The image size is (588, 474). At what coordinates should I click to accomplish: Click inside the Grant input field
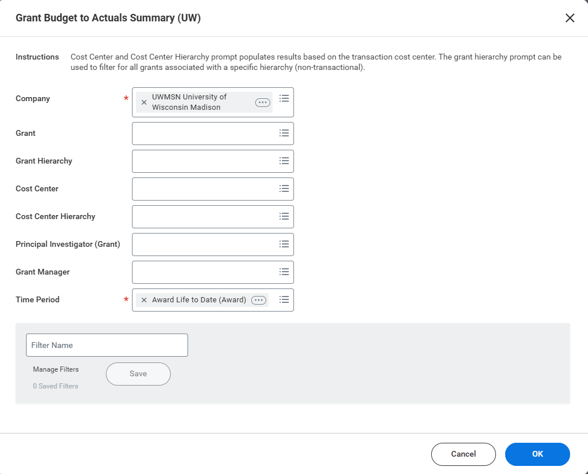pos(204,133)
